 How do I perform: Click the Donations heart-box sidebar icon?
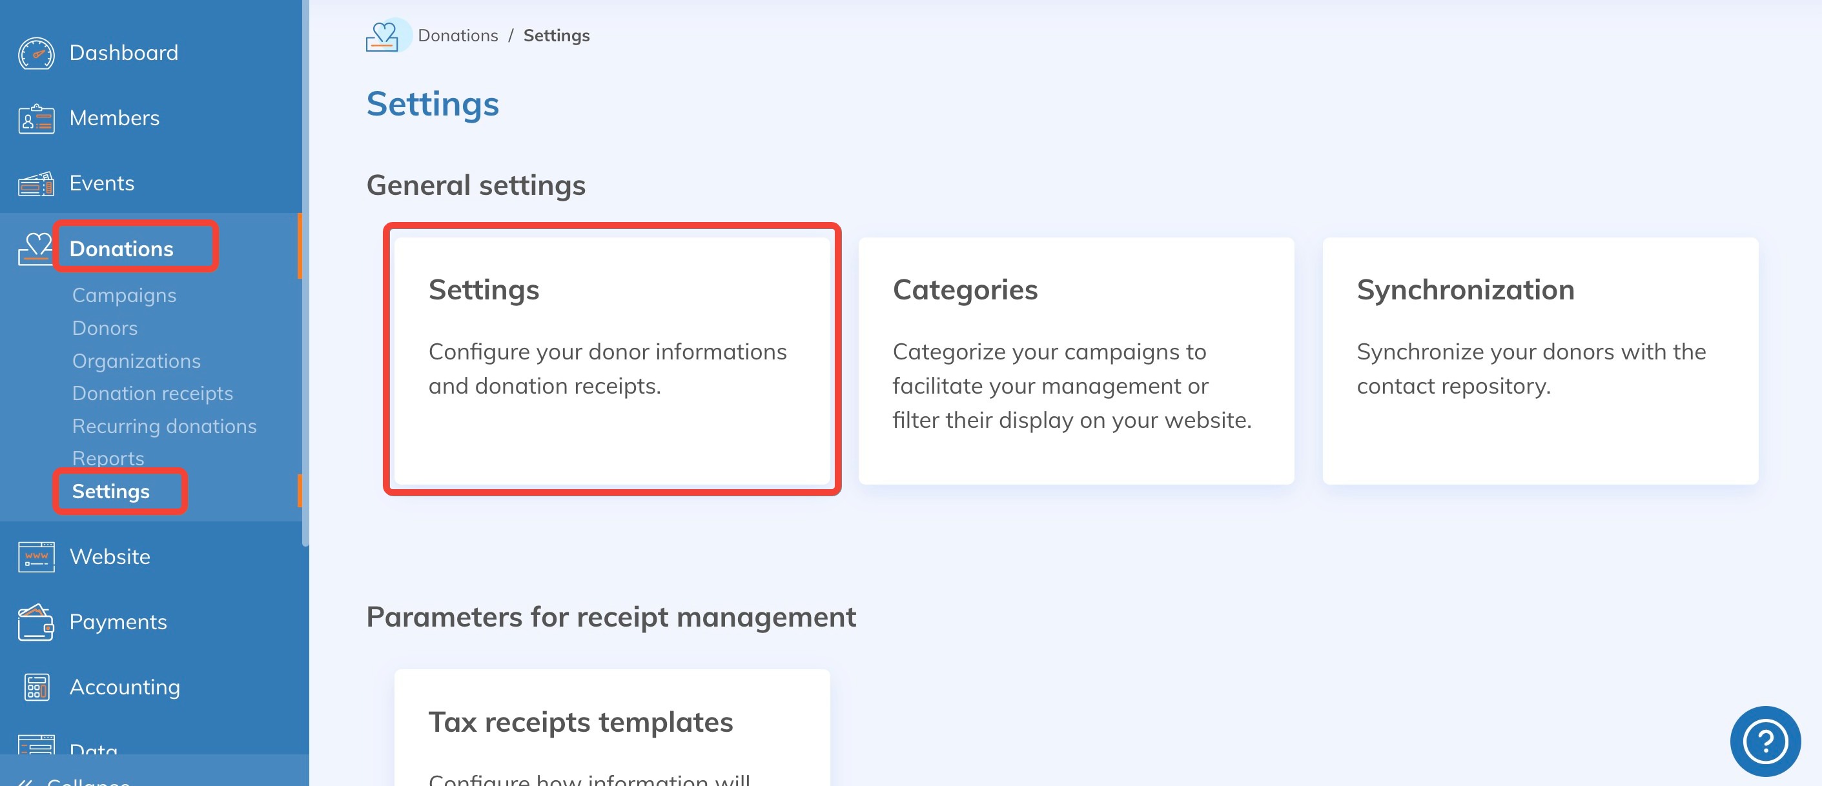tap(35, 249)
